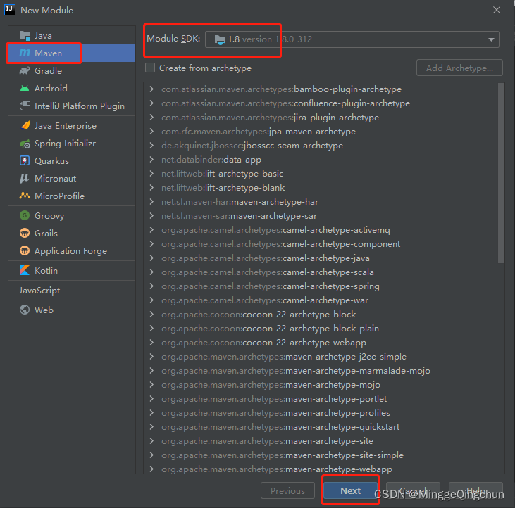Enable Create from archetype checkbox

pos(150,68)
